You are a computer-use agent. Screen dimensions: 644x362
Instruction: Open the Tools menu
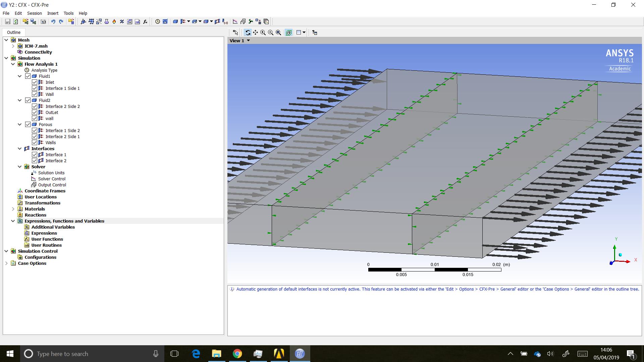point(68,13)
